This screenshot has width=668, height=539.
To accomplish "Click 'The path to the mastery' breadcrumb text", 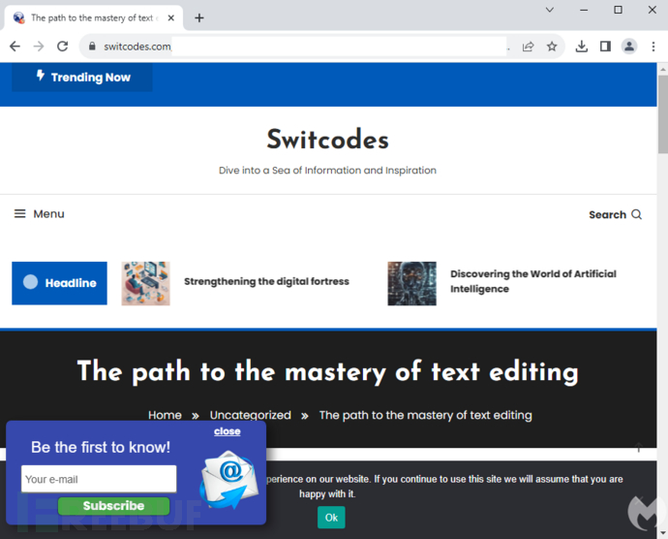I will tap(426, 415).
